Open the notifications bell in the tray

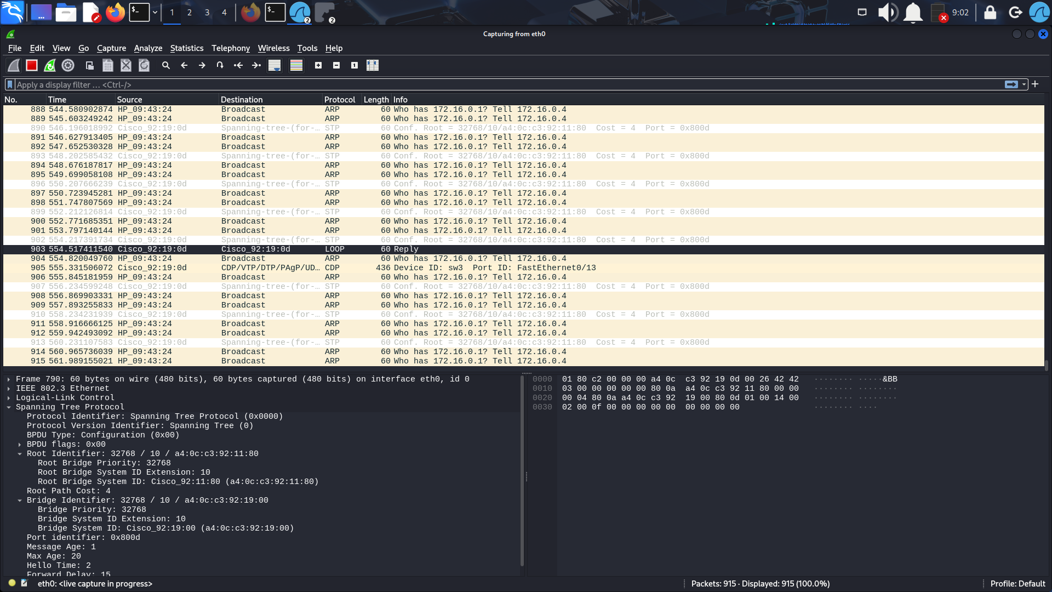(913, 12)
